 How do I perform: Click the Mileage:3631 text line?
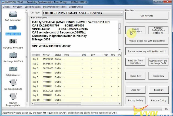pos(41,39)
